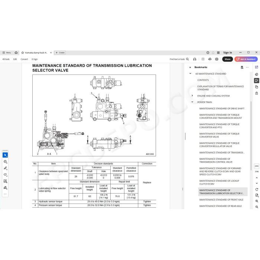Open TORQUE CONVERTER REGULATOR VALVE bookmark

click(220, 144)
